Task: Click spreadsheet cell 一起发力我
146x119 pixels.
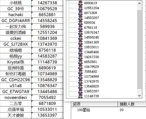Action: coord(16,27)
